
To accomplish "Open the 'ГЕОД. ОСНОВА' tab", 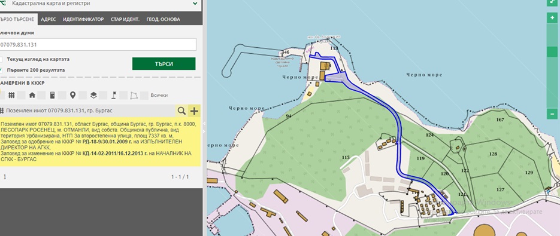I will coord(164,19).
